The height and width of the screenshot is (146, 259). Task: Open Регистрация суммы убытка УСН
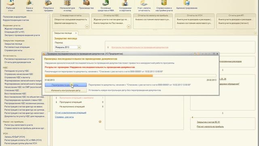21,143
